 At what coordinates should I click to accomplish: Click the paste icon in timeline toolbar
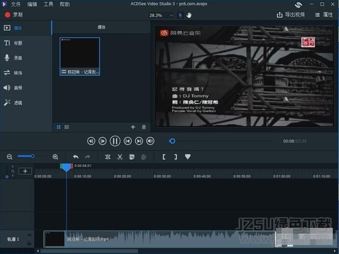coord(143,157)
